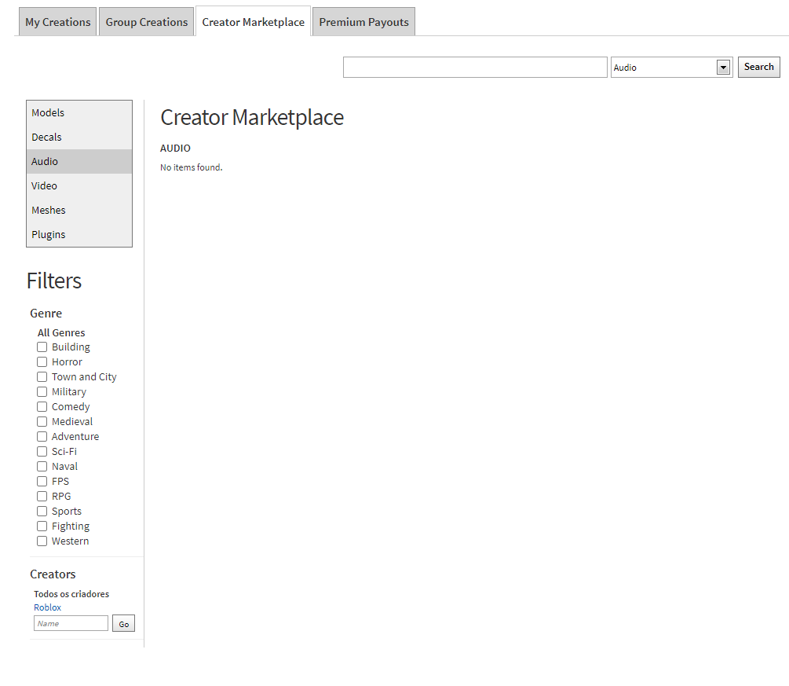Click the marketplace search text field
The image size is (789, 686).
tap(475, 67)
